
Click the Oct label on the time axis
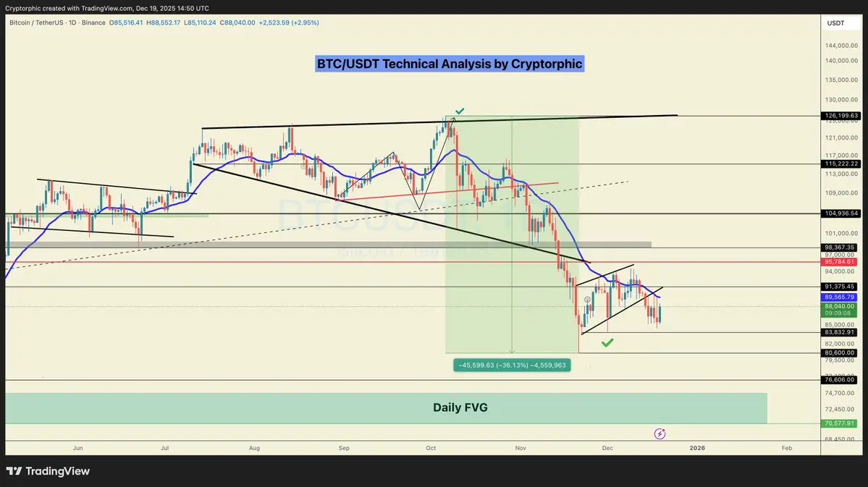pos(431,448)
